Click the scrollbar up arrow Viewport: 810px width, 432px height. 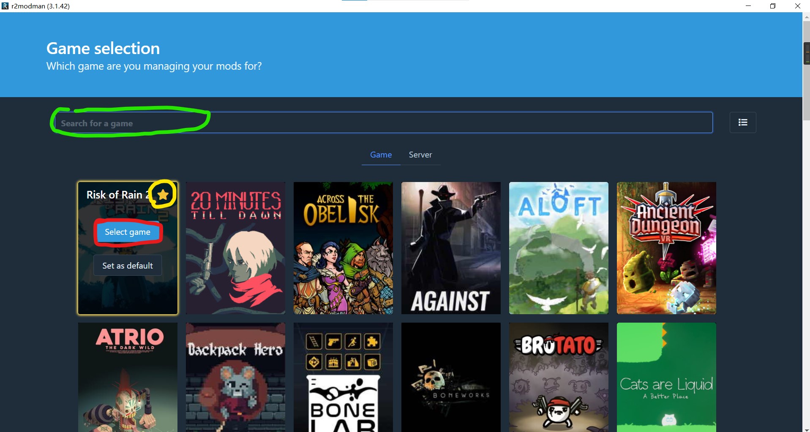point(806,17)
